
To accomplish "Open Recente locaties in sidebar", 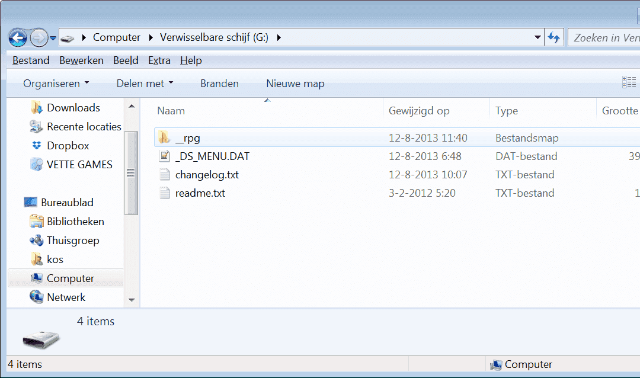I will 84,127.
